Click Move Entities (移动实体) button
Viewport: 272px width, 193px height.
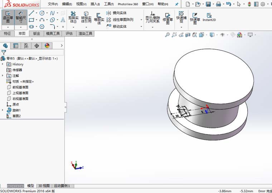pos(116,26)
